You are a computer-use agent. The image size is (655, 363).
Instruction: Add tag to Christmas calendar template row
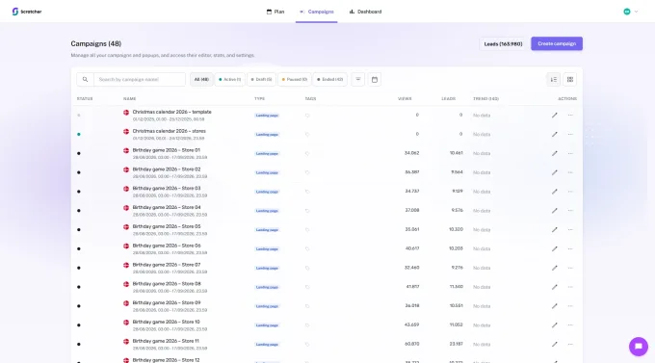tap(307, 116)
